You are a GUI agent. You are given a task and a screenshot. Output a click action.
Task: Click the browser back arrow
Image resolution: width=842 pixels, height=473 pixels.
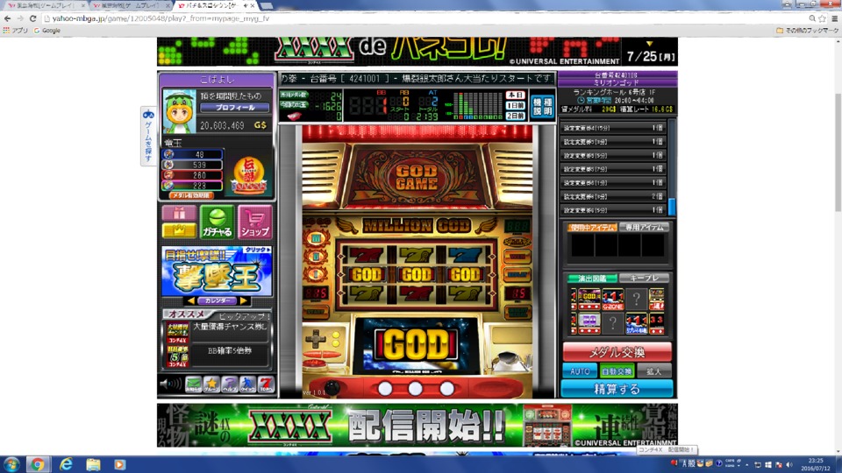pos(8,18)
